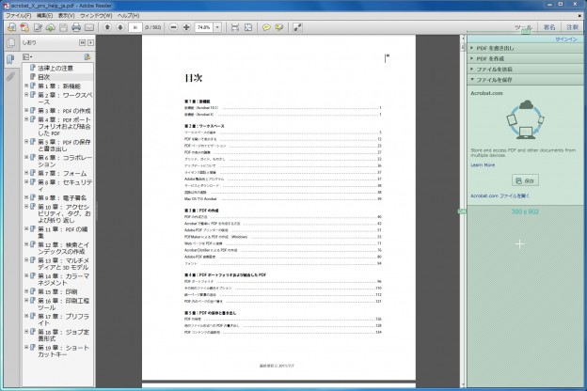The height and width of the screenshot is (391, 587).
Task: Select 第 8 章 セキュリティ bookmark
Action: pos(65,185)
